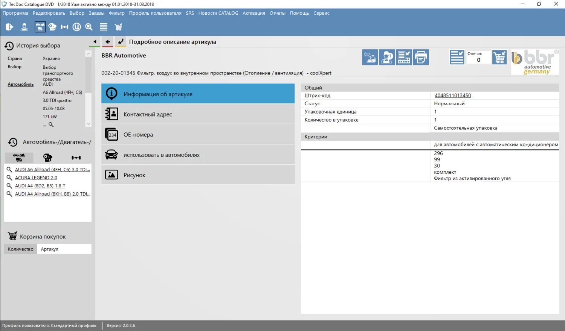The width and height of the screenshot is (565, 331).
Task: Click the universal parts (U) icon
Action: coord(77,27)
